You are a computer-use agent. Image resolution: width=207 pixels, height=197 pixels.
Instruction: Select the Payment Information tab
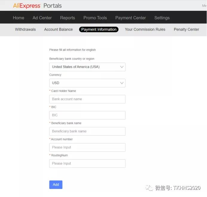[x=99, y=29]
